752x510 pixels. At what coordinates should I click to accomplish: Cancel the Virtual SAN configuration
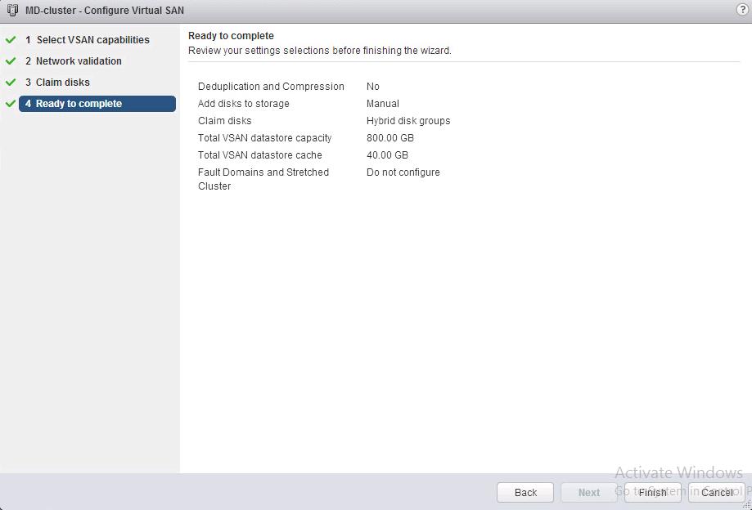[x=716, y=493]
